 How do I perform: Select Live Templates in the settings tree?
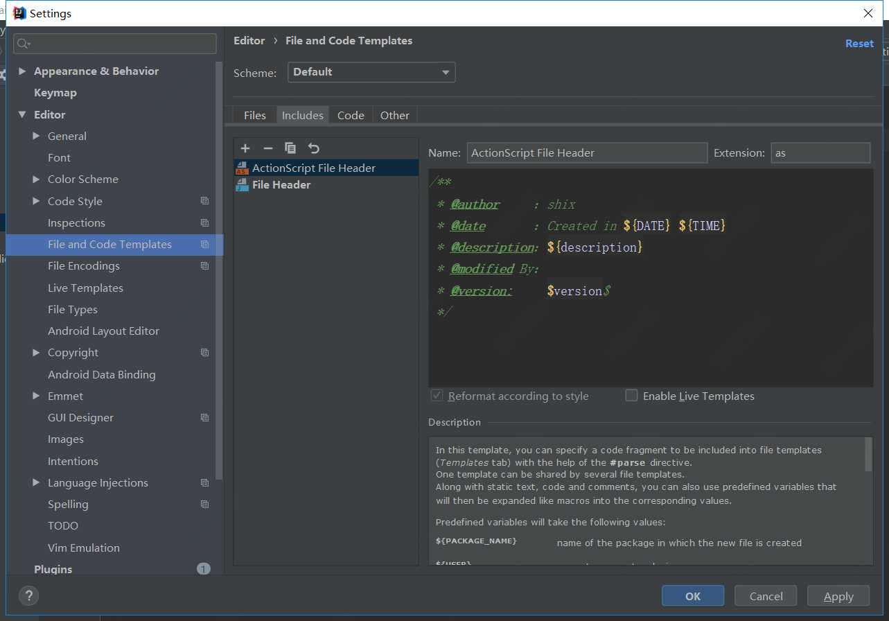[x=85, y=288]
